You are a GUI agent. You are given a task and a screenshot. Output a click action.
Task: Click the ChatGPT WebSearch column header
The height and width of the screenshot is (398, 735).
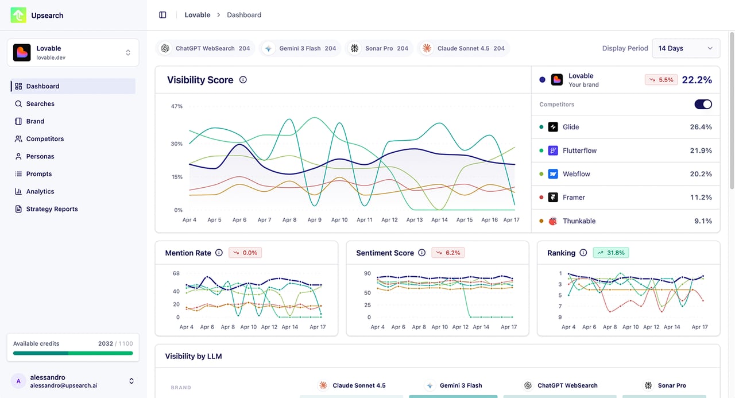tap(560, 385)
